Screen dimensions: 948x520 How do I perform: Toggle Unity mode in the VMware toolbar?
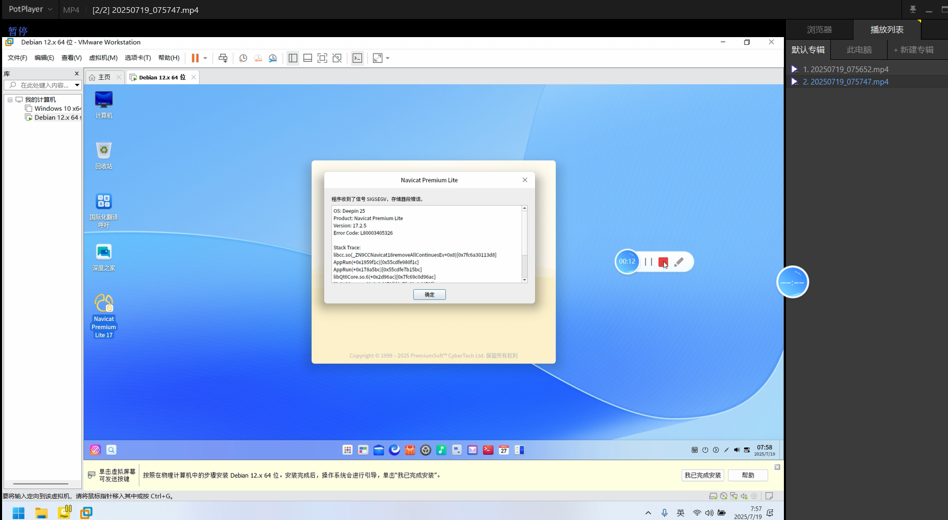pyautogui.click(x=337, y=58)
